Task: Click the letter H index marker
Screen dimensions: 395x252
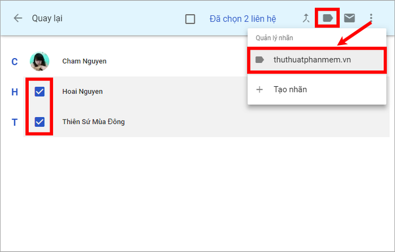Action: [15, 92]
